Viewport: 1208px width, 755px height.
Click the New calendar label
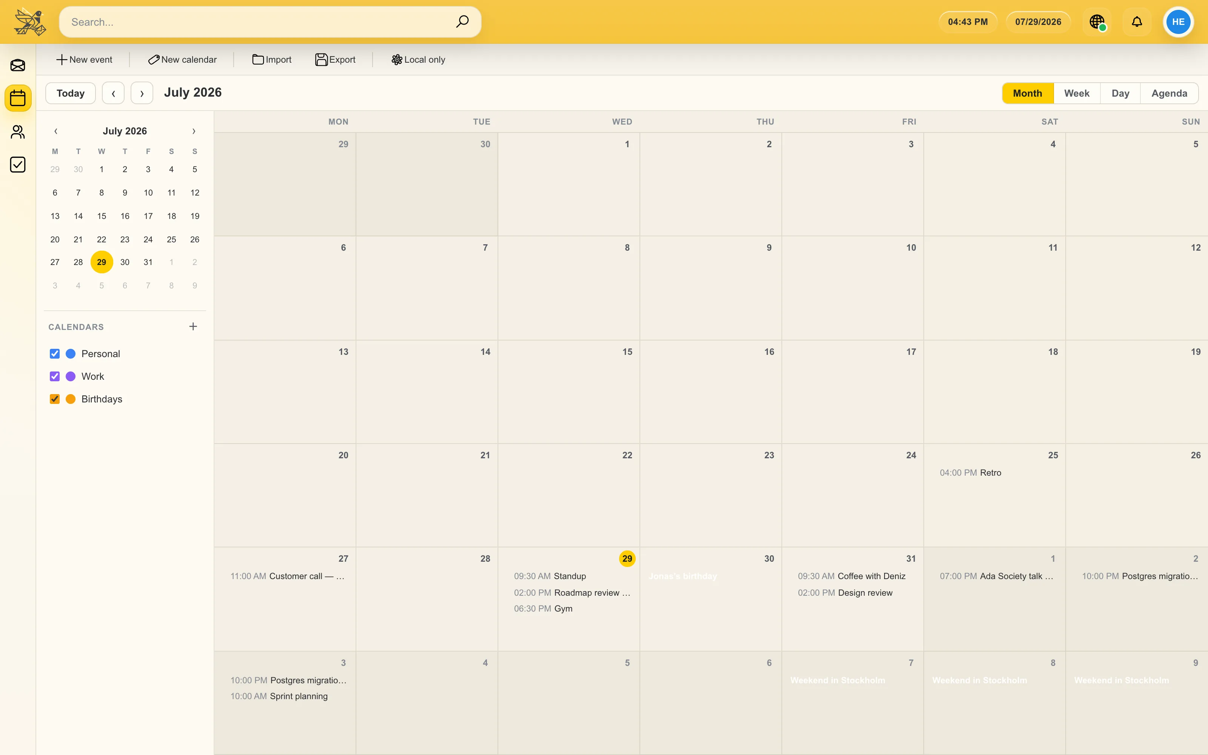point(189,59)
